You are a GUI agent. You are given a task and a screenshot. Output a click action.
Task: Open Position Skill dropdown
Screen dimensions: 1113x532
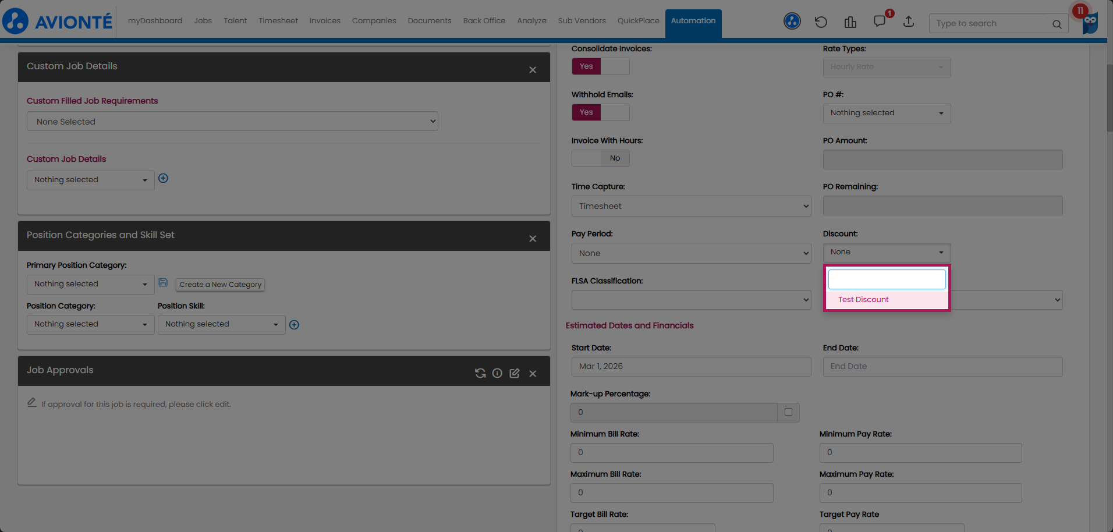tap(222, 324)
